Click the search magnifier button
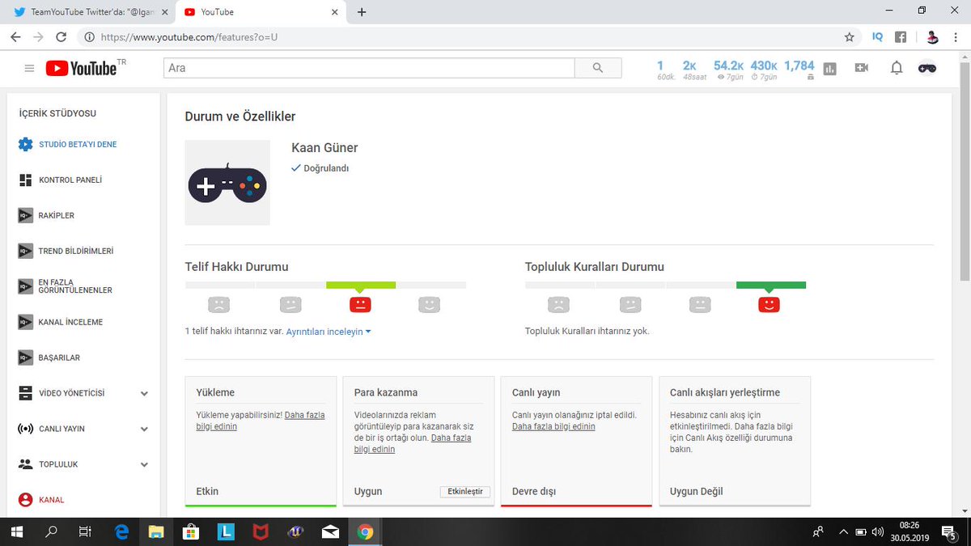 coord(598,68)
